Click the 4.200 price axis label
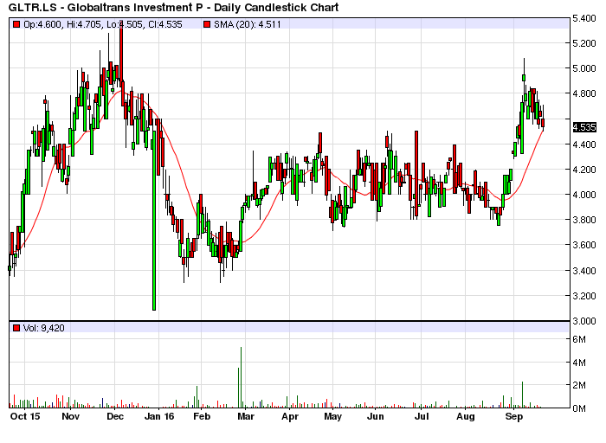Image resolution: width=606 pixels, height=443 pixels. [x=584, y=170]
